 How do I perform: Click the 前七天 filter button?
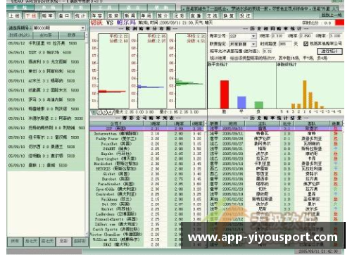(47, 241)
